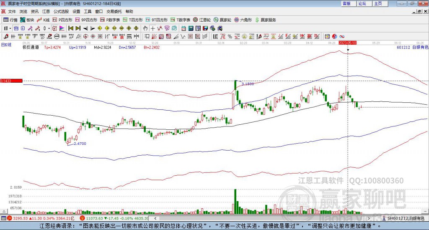Open the 设置 menu

[x=76, y=11]
